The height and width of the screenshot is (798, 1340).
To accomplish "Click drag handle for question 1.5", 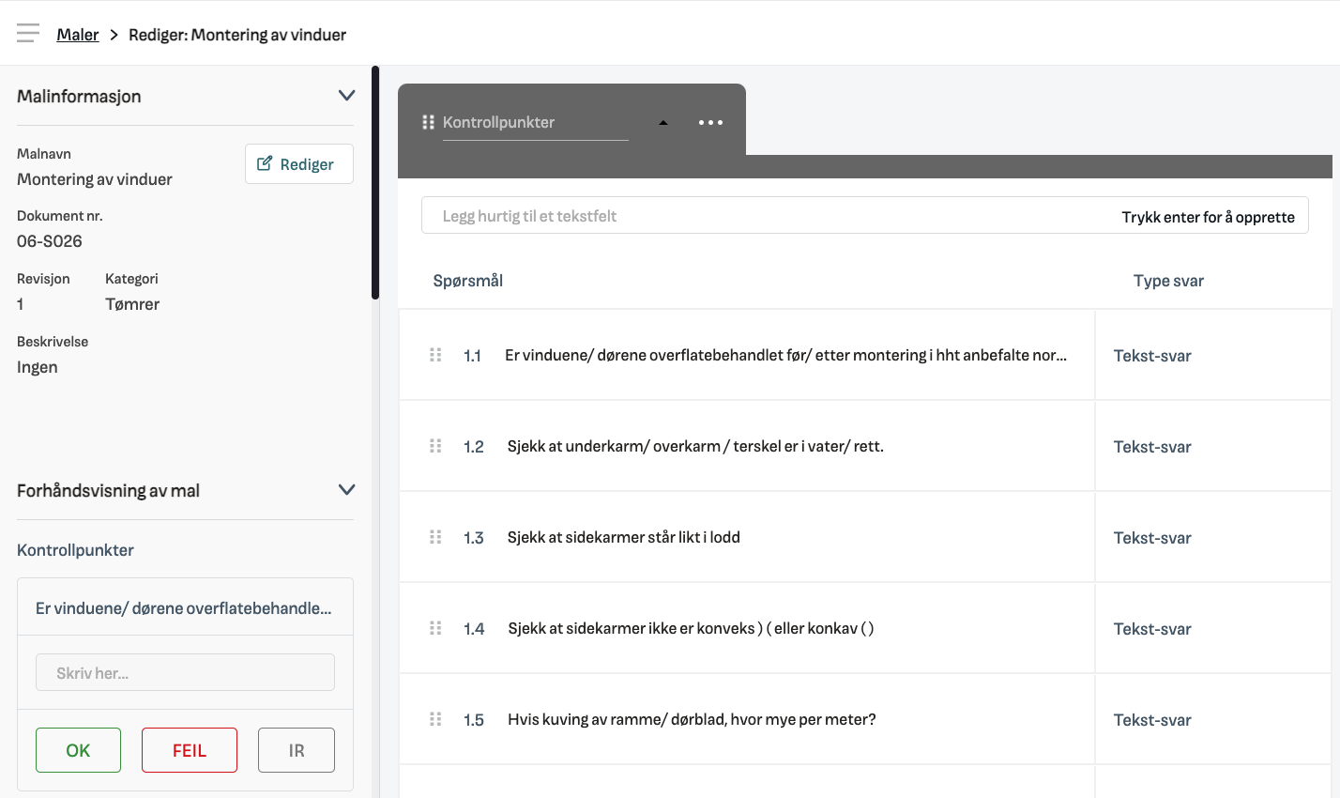I will 435,719.
